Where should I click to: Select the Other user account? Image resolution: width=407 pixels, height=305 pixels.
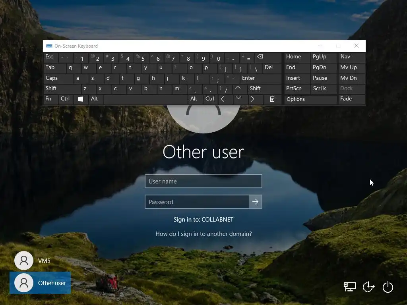coord(40,283)
